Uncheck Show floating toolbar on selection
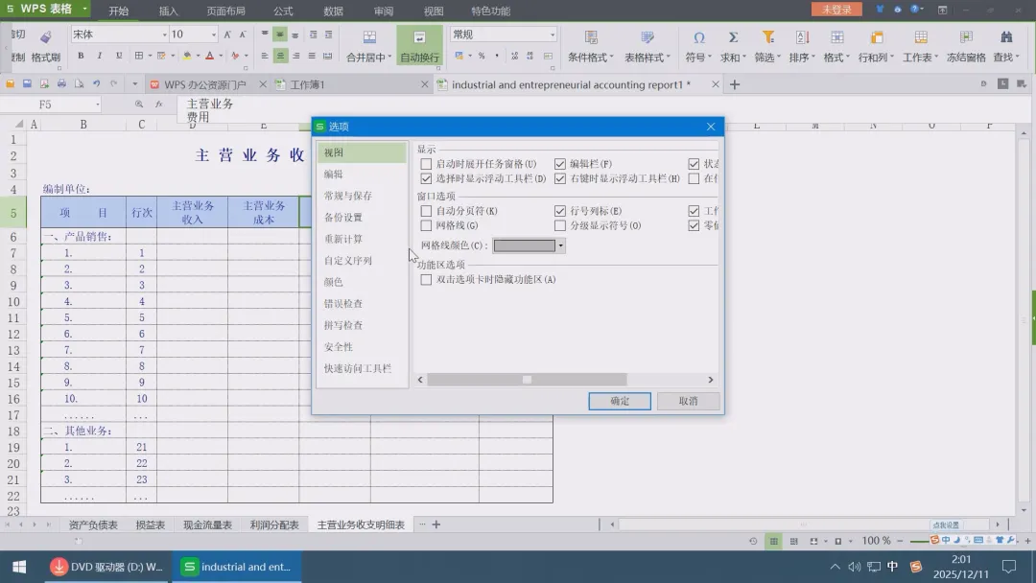The image size is (1036, 583). click(426, 178)
